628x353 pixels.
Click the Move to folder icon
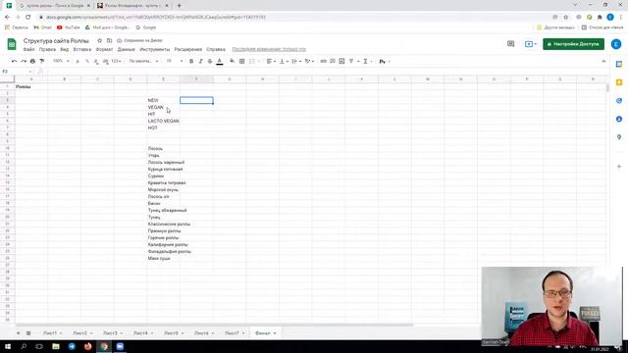tap(109, 41)
